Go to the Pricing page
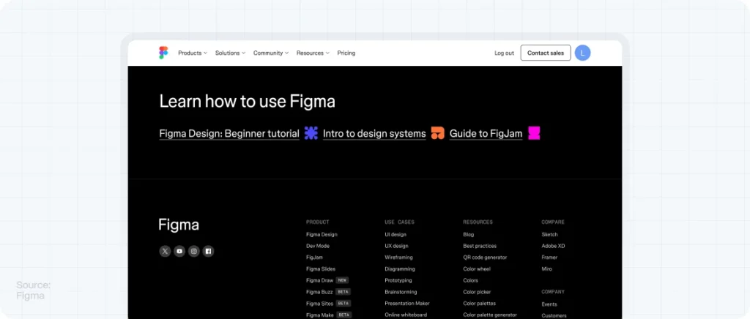The image size is (750, 319). [x=346, y=53]
